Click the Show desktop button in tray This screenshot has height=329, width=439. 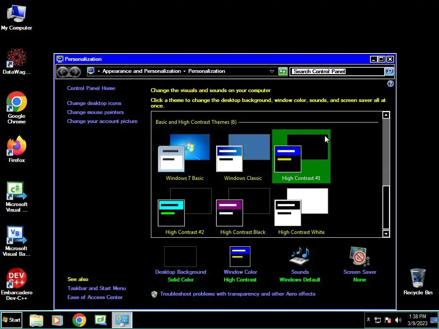(434, 320)
